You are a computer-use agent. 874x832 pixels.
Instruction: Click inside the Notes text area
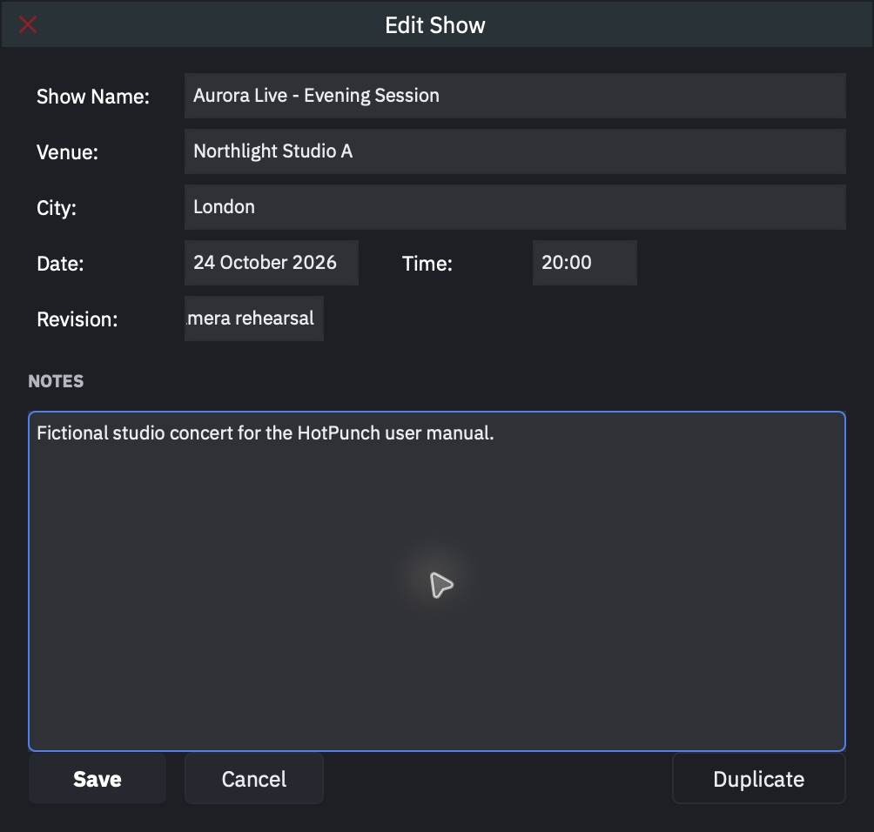pos(437,581)
